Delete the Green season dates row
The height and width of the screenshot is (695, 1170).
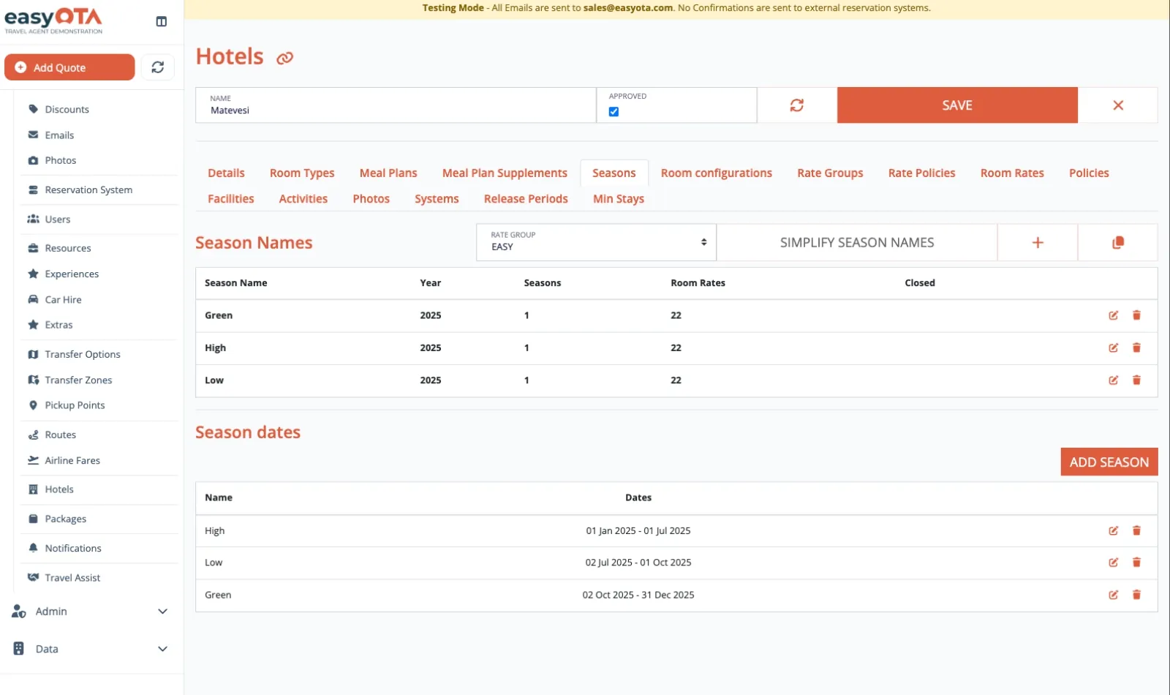point(1136,595)
